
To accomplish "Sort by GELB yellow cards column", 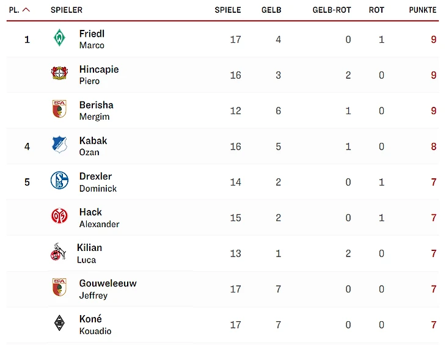I will [271, 10].
